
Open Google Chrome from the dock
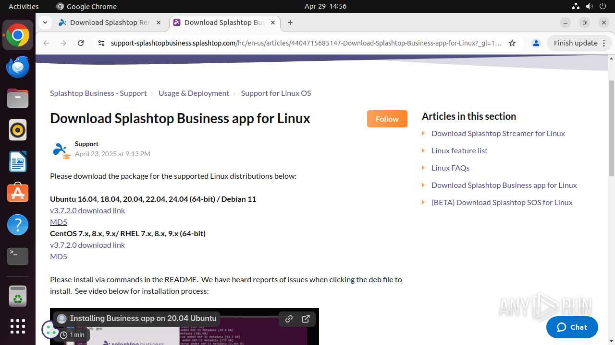[18, 35]
